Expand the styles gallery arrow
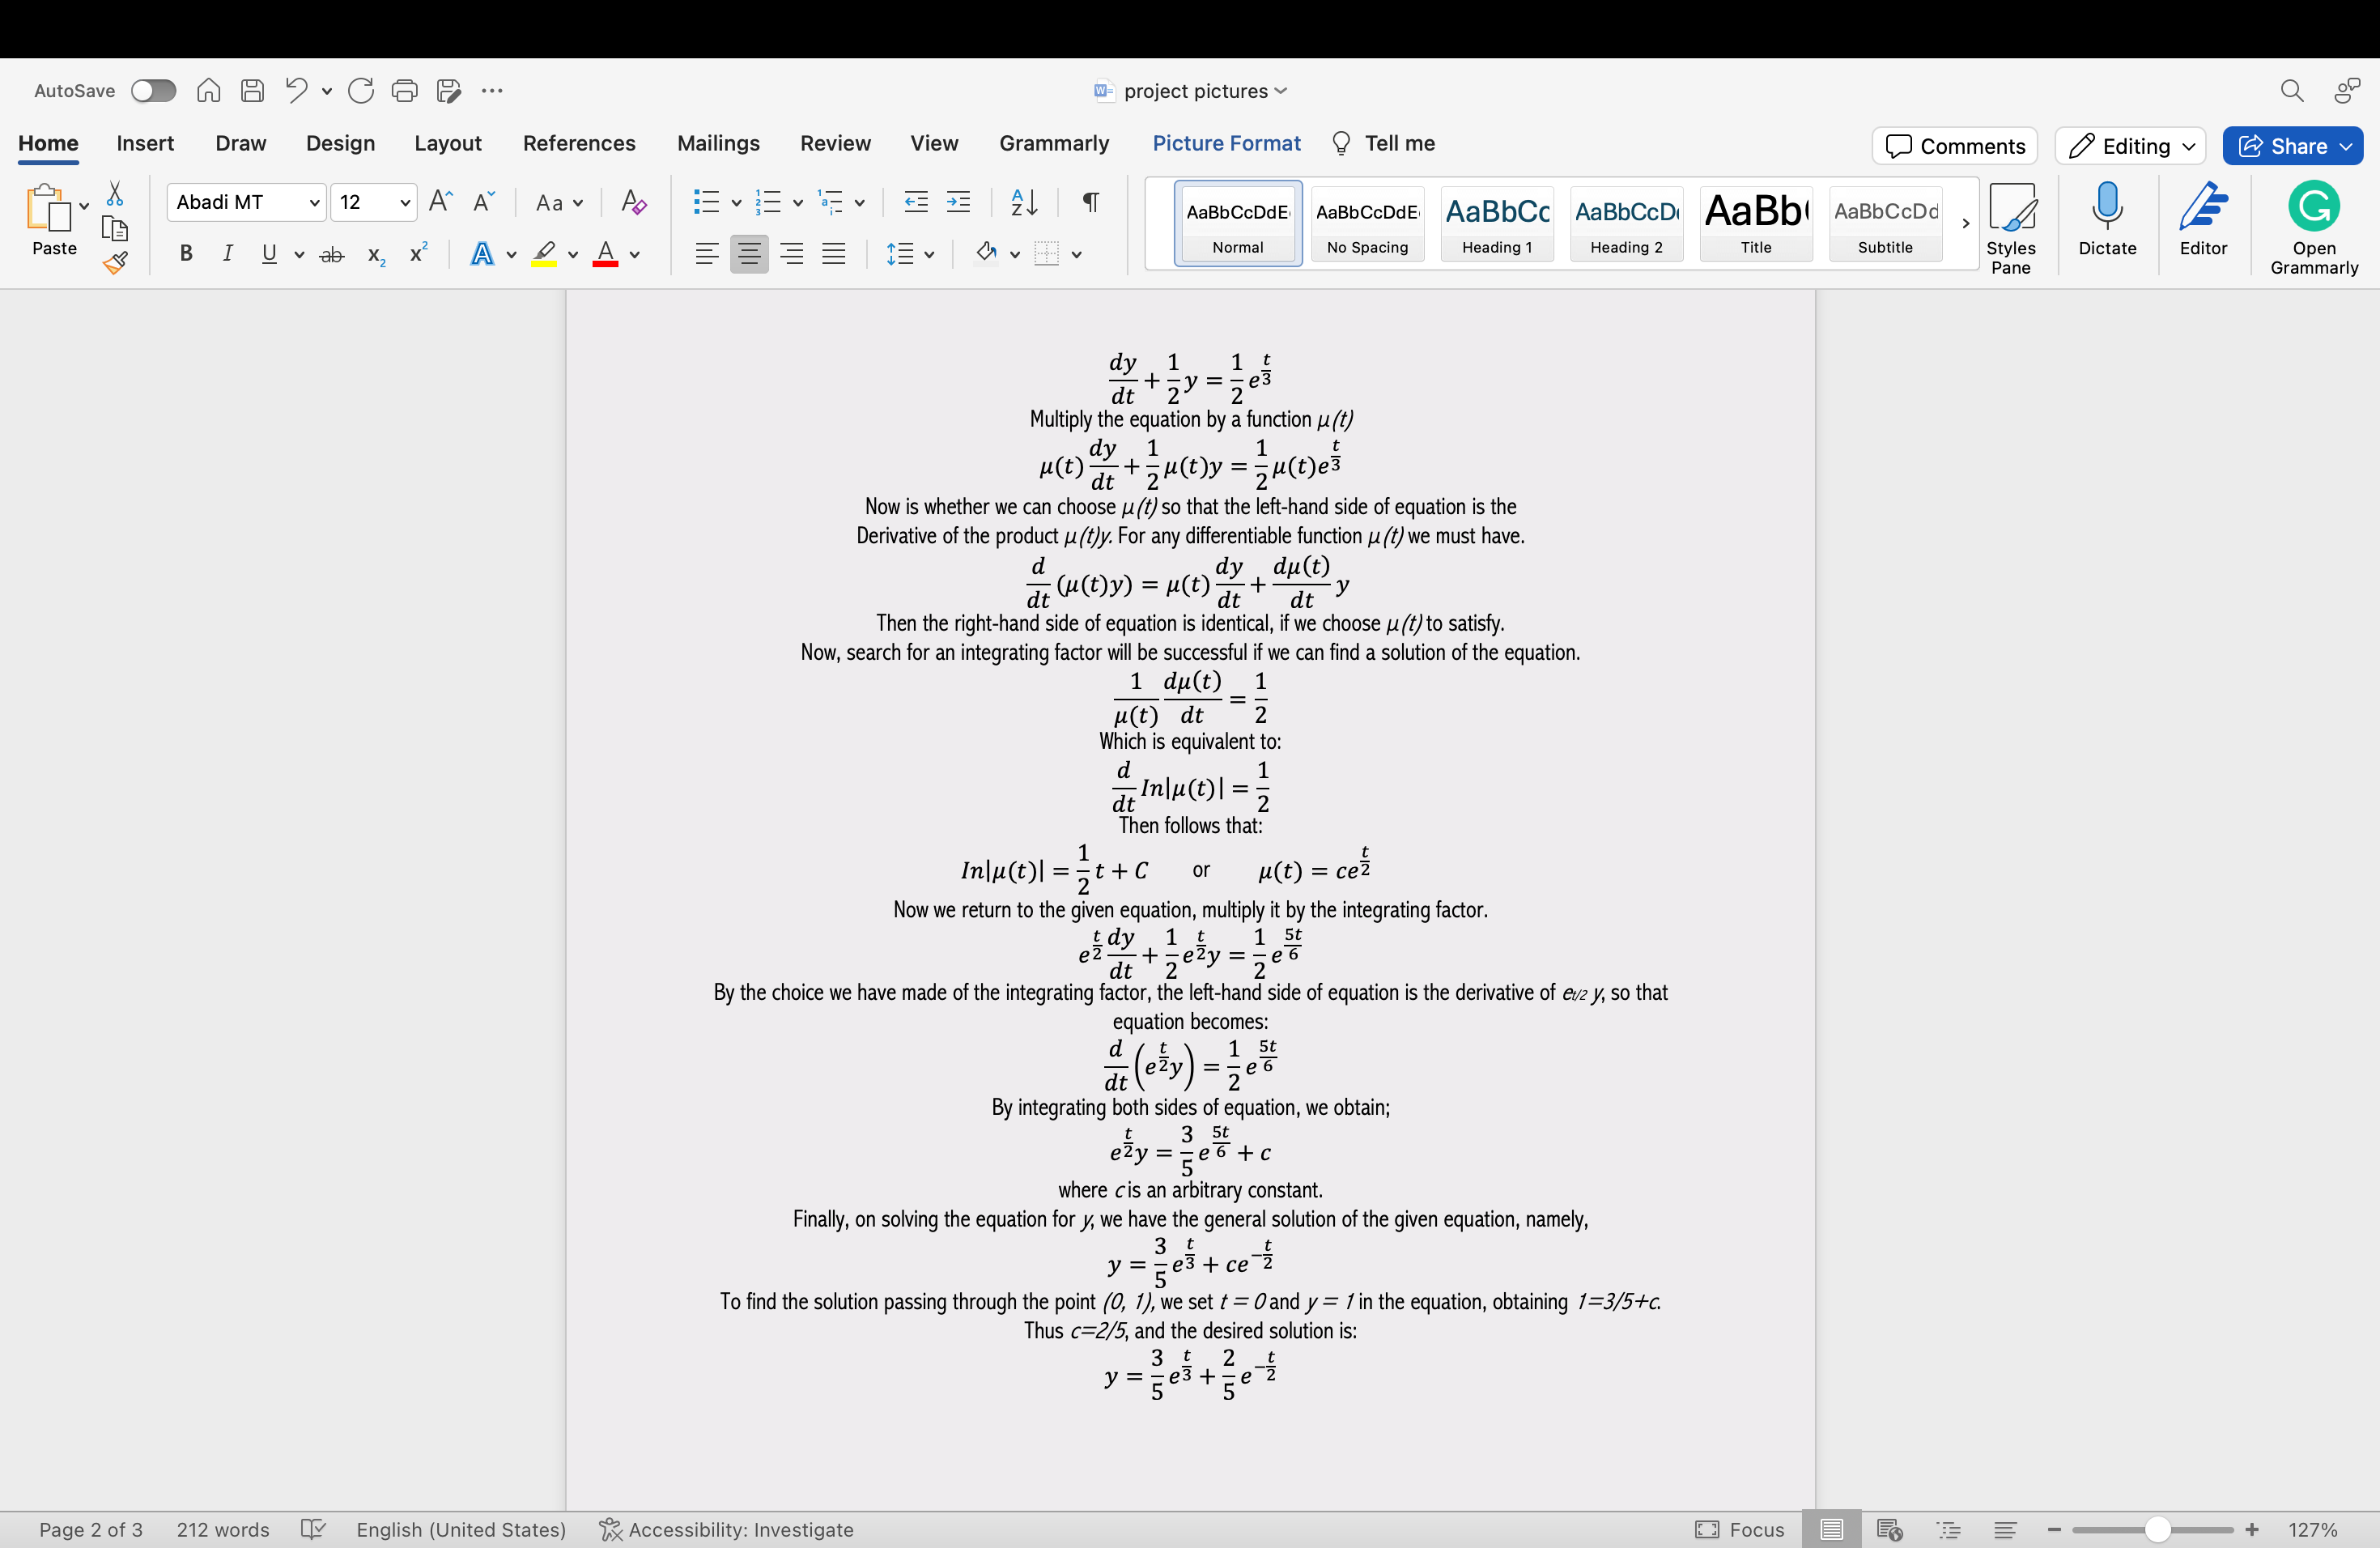 (1965, 224)
